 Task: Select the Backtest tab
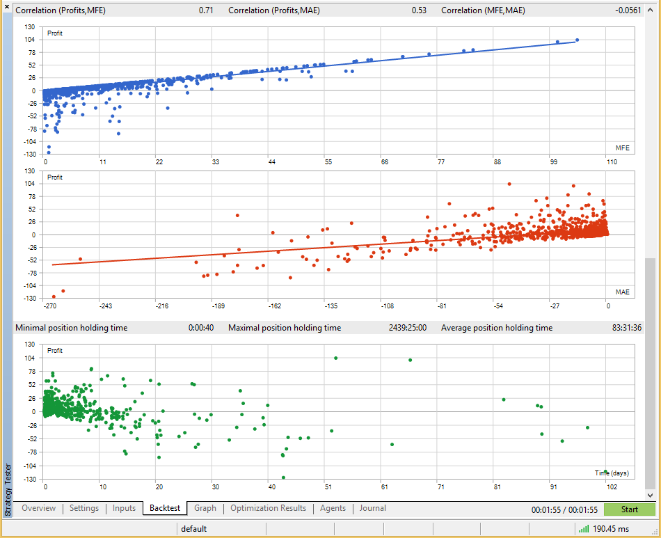coord(164,509)
